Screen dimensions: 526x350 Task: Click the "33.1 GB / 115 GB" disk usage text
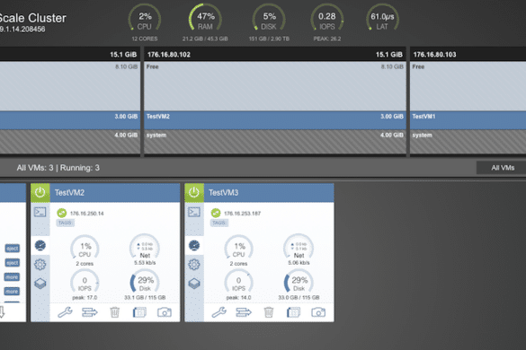pyautogui.click(x=145, y=297)
